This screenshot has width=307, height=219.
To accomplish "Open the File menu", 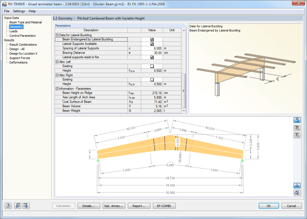I will click(7, 11).
